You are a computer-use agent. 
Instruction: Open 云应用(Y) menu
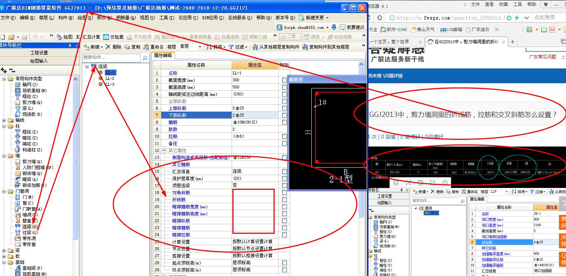[188, 18]
